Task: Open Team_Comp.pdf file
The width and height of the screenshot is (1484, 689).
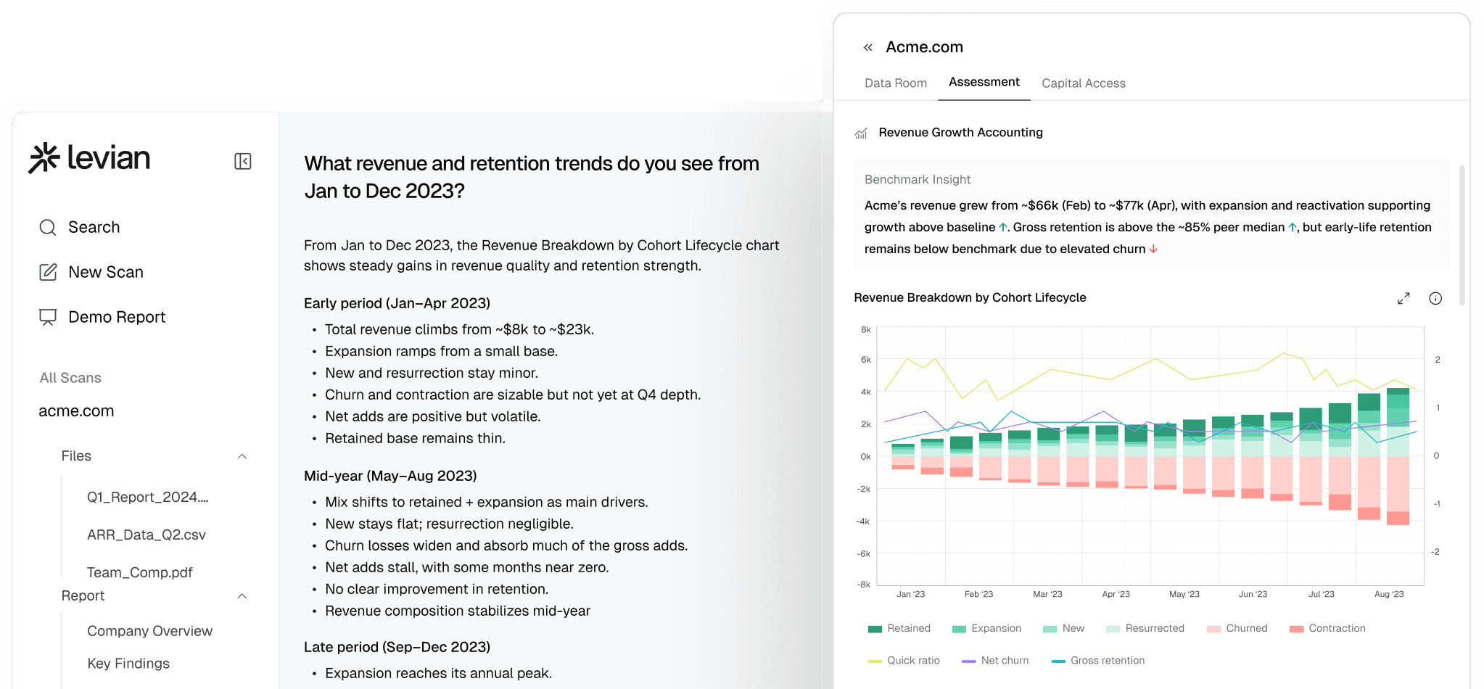Action: [140, 573]
